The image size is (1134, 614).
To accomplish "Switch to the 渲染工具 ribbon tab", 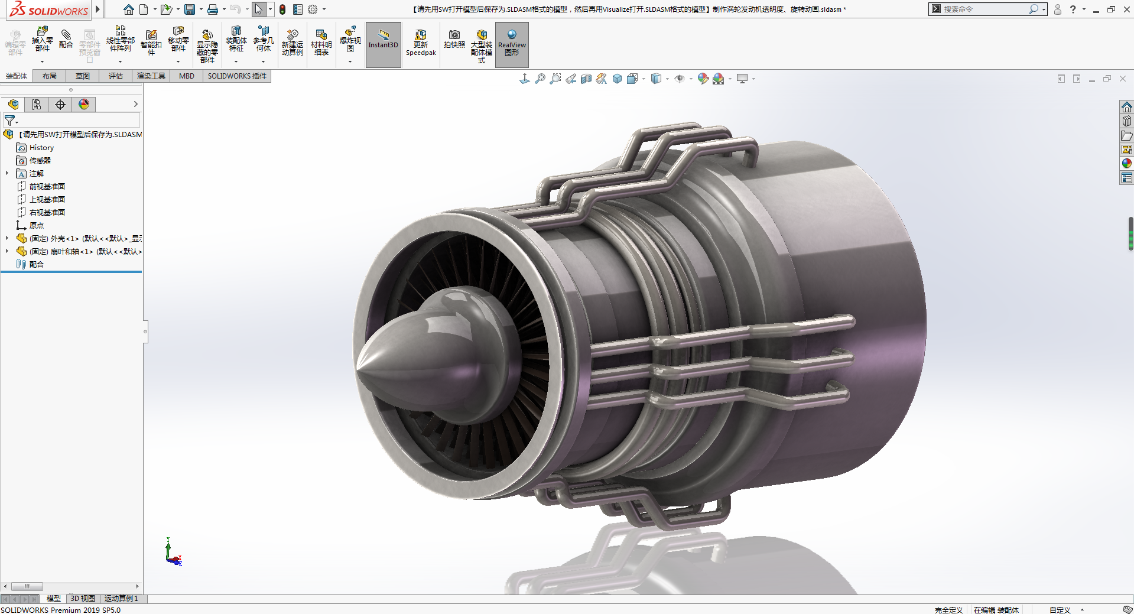I will [x=151, y=76].
